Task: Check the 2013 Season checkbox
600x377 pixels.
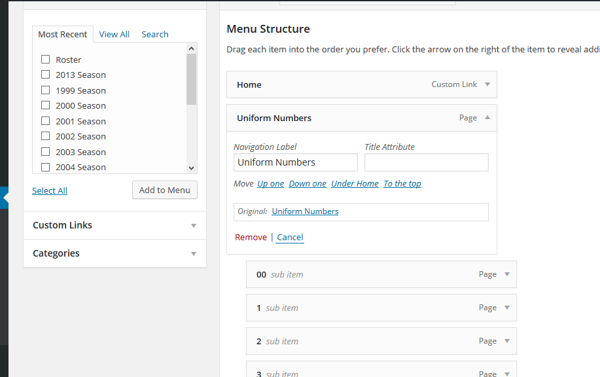Action: tap(46, 74)
